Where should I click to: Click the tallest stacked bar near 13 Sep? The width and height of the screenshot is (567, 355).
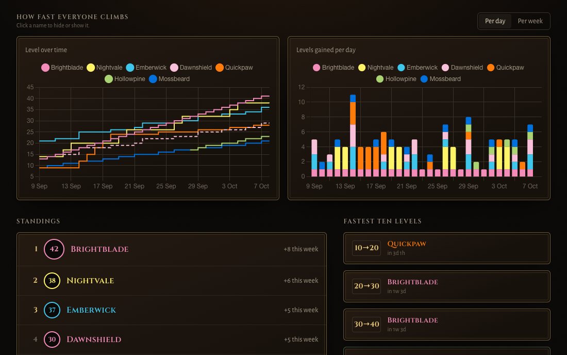point(353,136)
